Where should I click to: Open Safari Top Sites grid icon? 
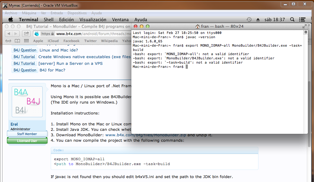27,41
